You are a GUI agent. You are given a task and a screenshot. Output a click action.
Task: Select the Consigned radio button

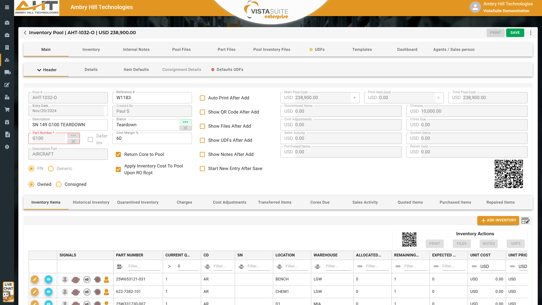[x=59, y=184]
